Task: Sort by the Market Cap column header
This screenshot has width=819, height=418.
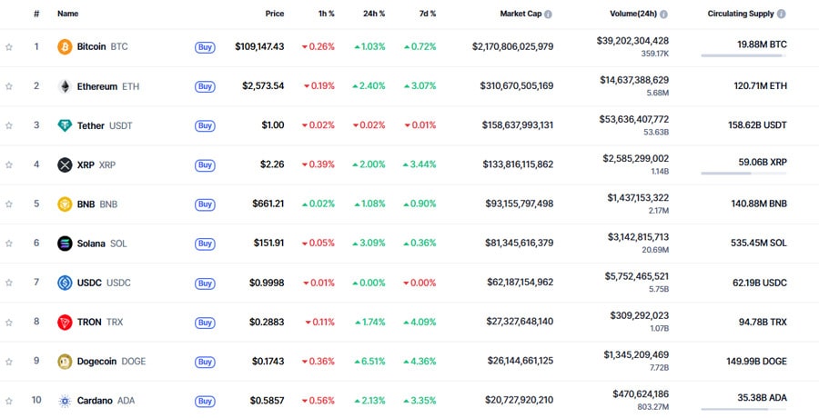Action: [521, 15]
